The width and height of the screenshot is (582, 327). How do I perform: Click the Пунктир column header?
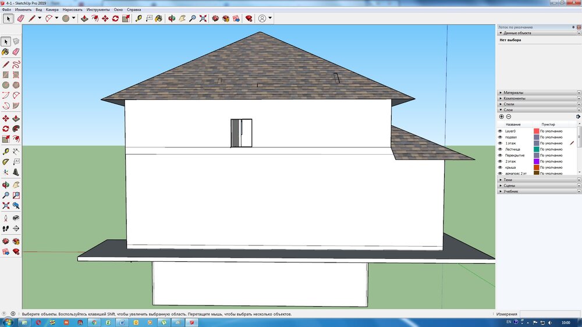(548, 125)
